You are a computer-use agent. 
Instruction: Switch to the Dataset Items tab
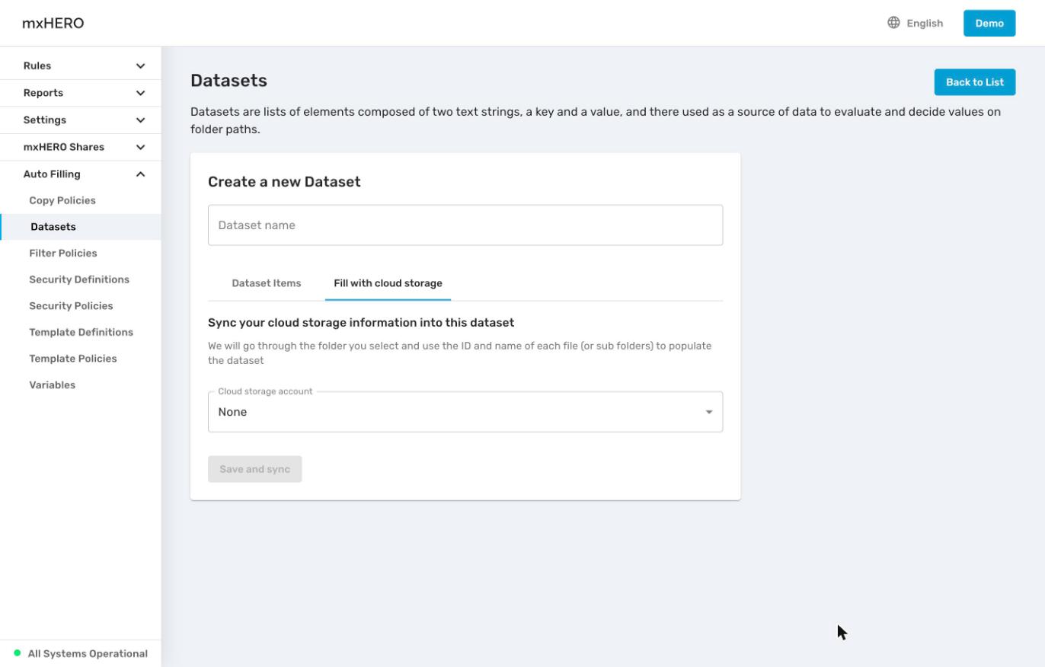click(267, 283)
